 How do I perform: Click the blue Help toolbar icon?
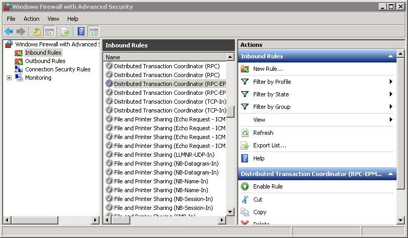81,31
